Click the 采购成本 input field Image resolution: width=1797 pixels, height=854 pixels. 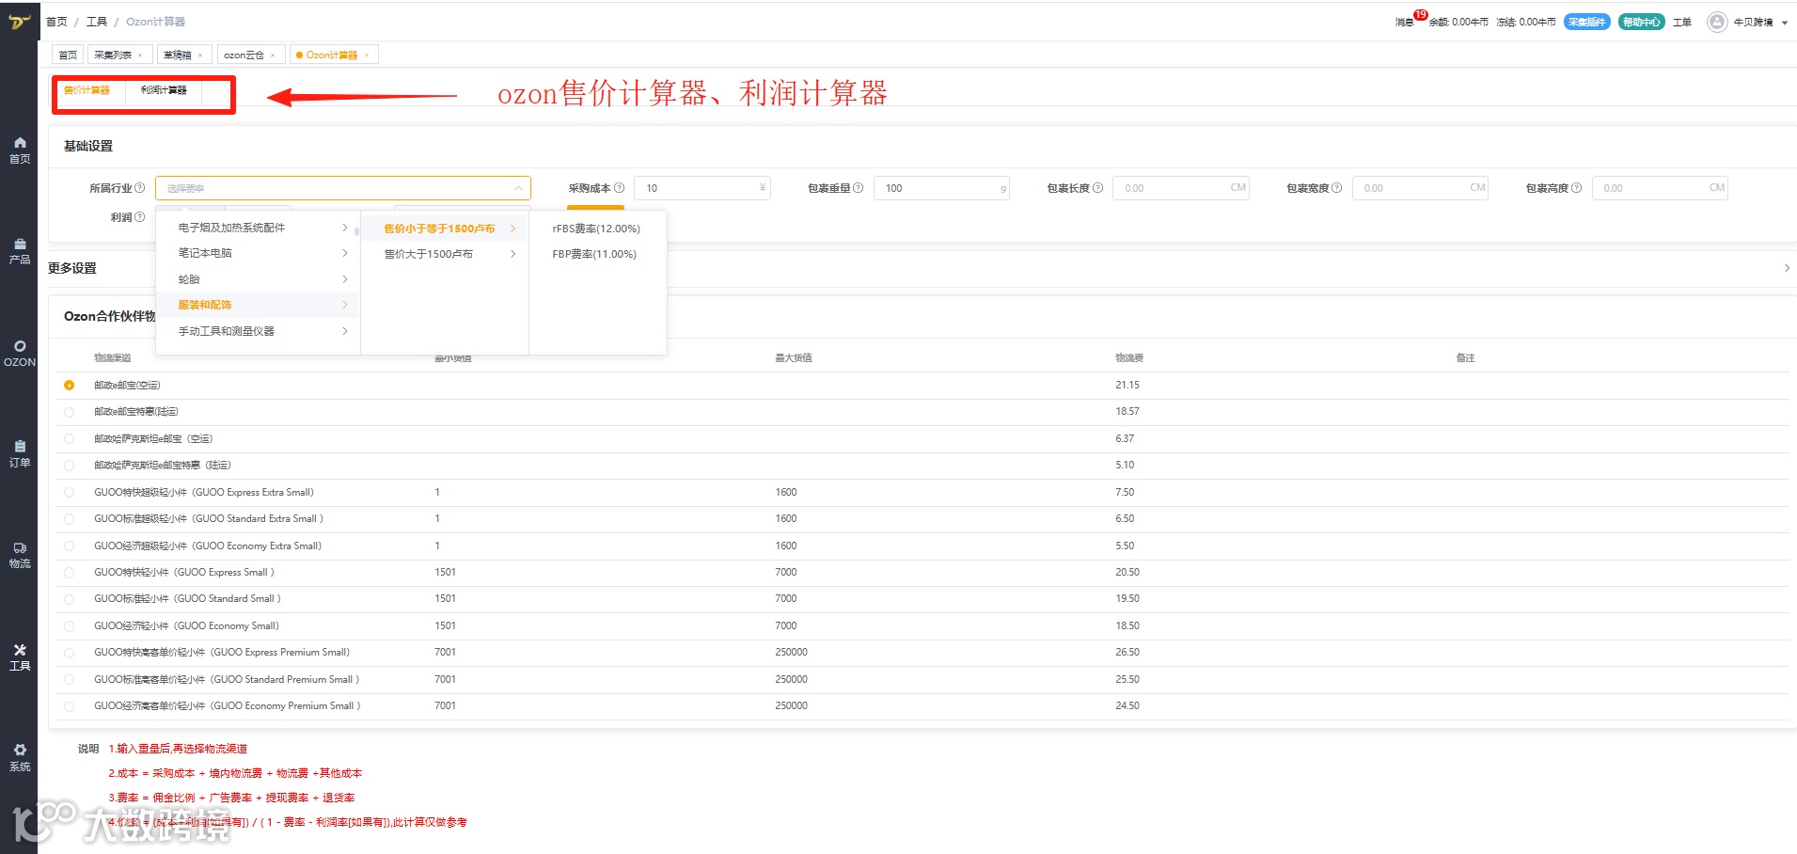click(702, 188)
